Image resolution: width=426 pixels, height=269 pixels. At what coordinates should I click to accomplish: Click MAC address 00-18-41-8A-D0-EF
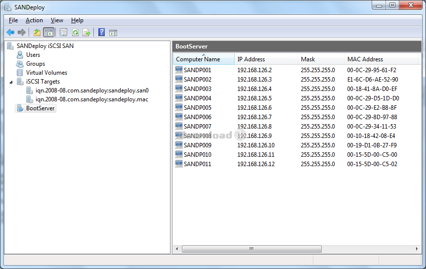(372, 89)
